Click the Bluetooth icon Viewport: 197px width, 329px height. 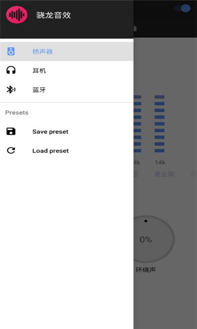(11, 90)
